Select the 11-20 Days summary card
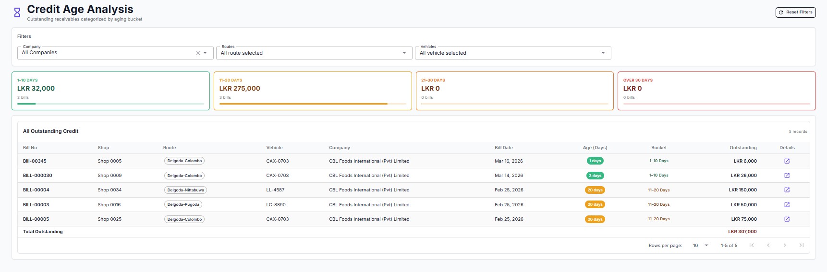Screen dimensions: 827x272 point(313,91)
